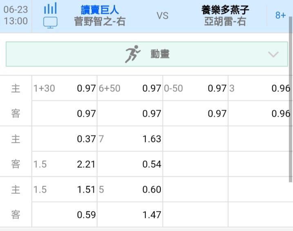Image resolution: width=293 pixels, height=231 pixels.
Task: Open the bar chart statistics icon
Action: tap(50, 8)
